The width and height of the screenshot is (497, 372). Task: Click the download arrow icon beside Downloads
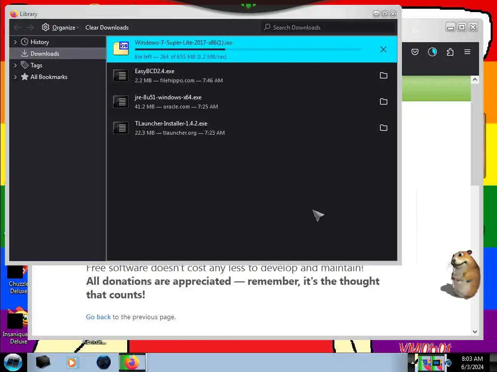[x=24, y=53]
